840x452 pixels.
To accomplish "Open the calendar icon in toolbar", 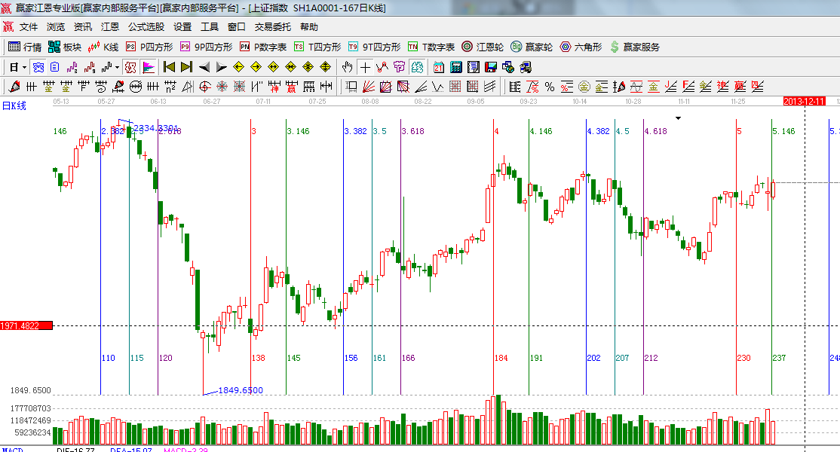I will 438,67.
